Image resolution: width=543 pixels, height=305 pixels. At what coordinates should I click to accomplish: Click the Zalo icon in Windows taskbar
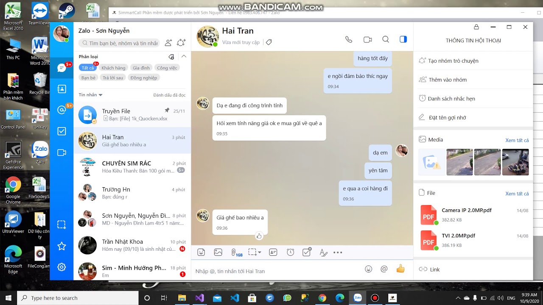point(358,298)
